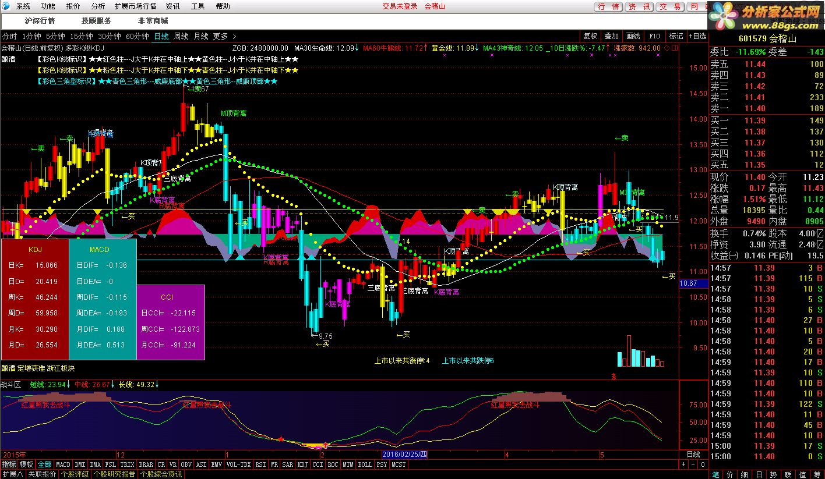This screenshot has height=479, width=825.
Task: Click the 2016/02/25/四 date marker
Action: coord(404,454)
